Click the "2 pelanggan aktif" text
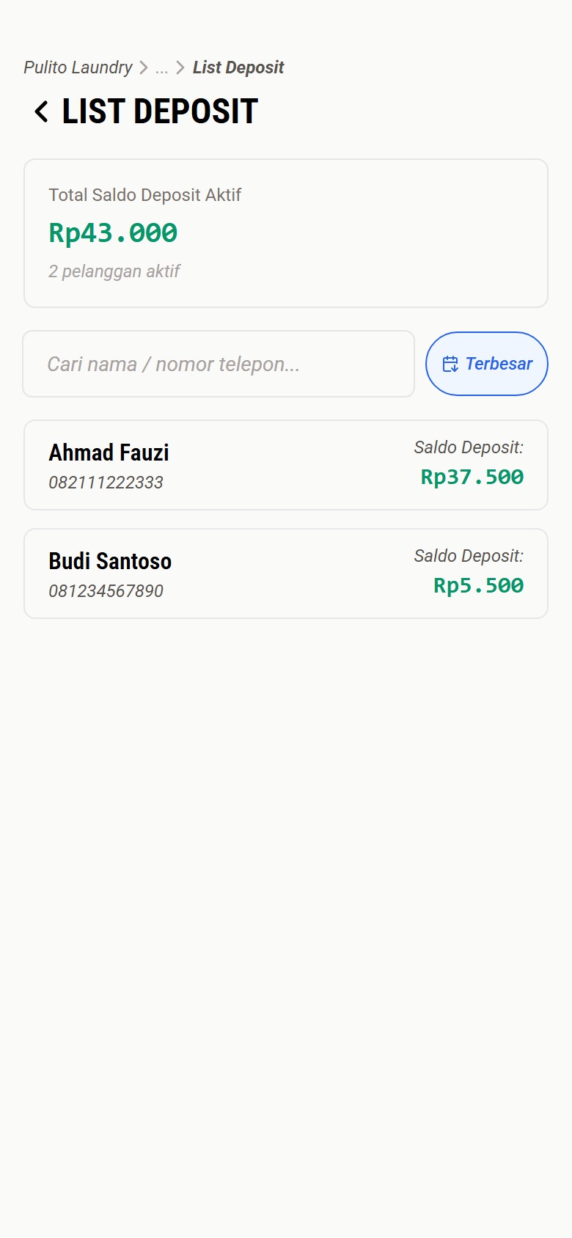The height and width of the screenshot is (1238, 572). click(x=114, y=271)
